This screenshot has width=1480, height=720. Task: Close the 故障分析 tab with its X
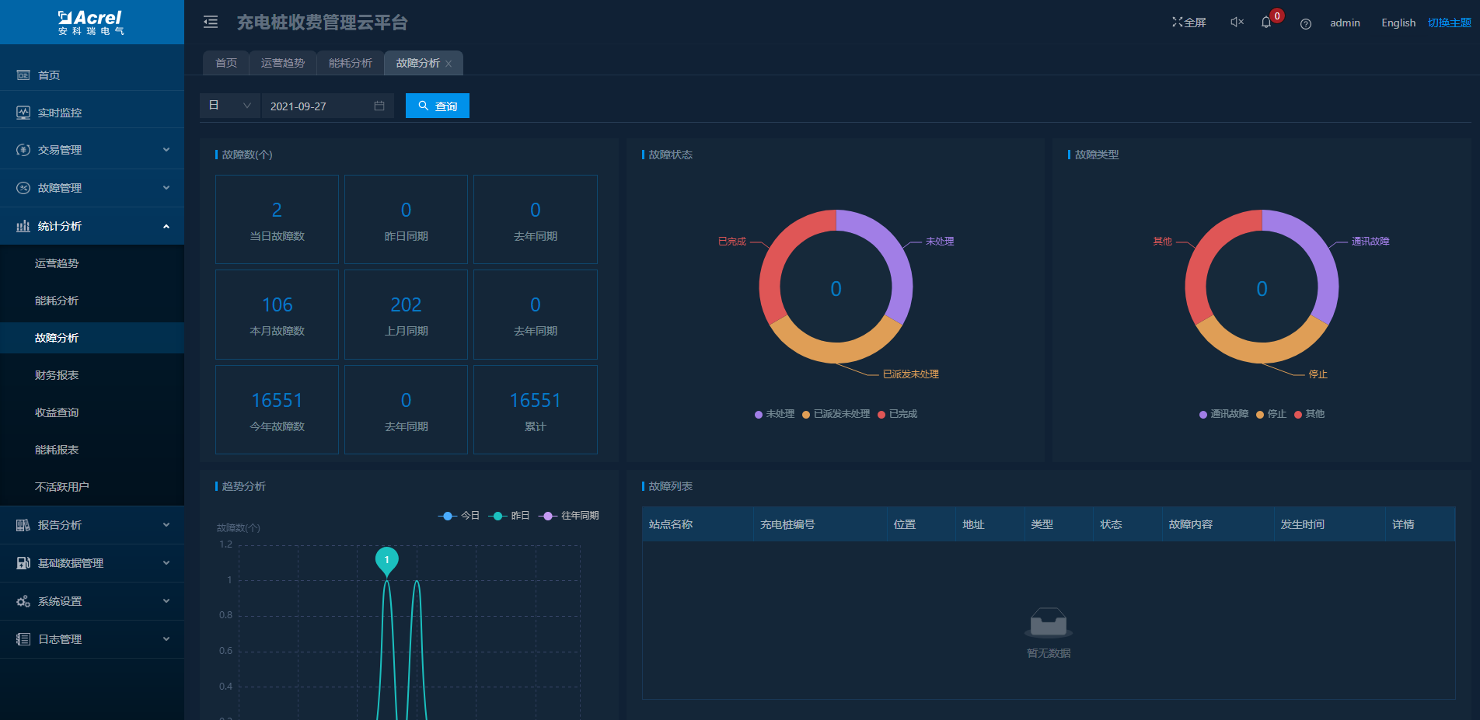point(449,64)
